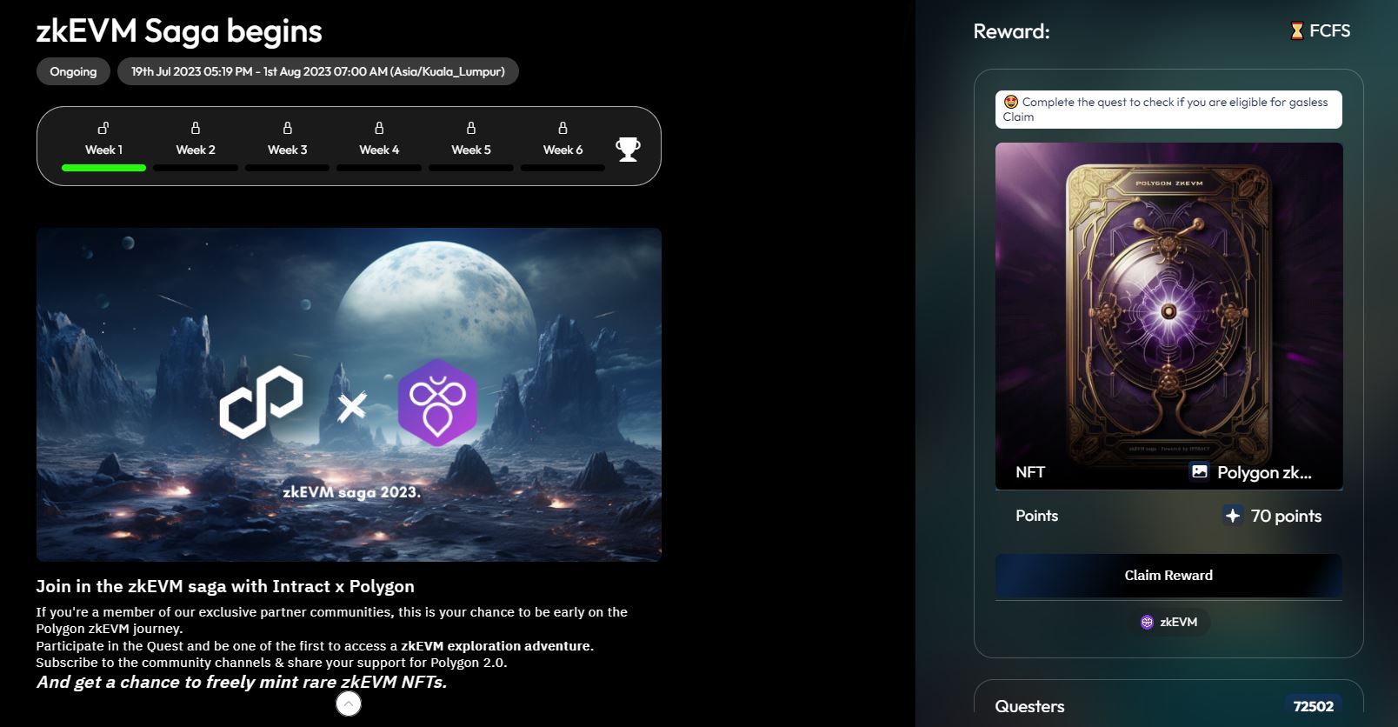1398x727 pixels.
Task: Click the star-eyes emoji in the notice
Action: pyautogui.click(x=1011, y=102)
